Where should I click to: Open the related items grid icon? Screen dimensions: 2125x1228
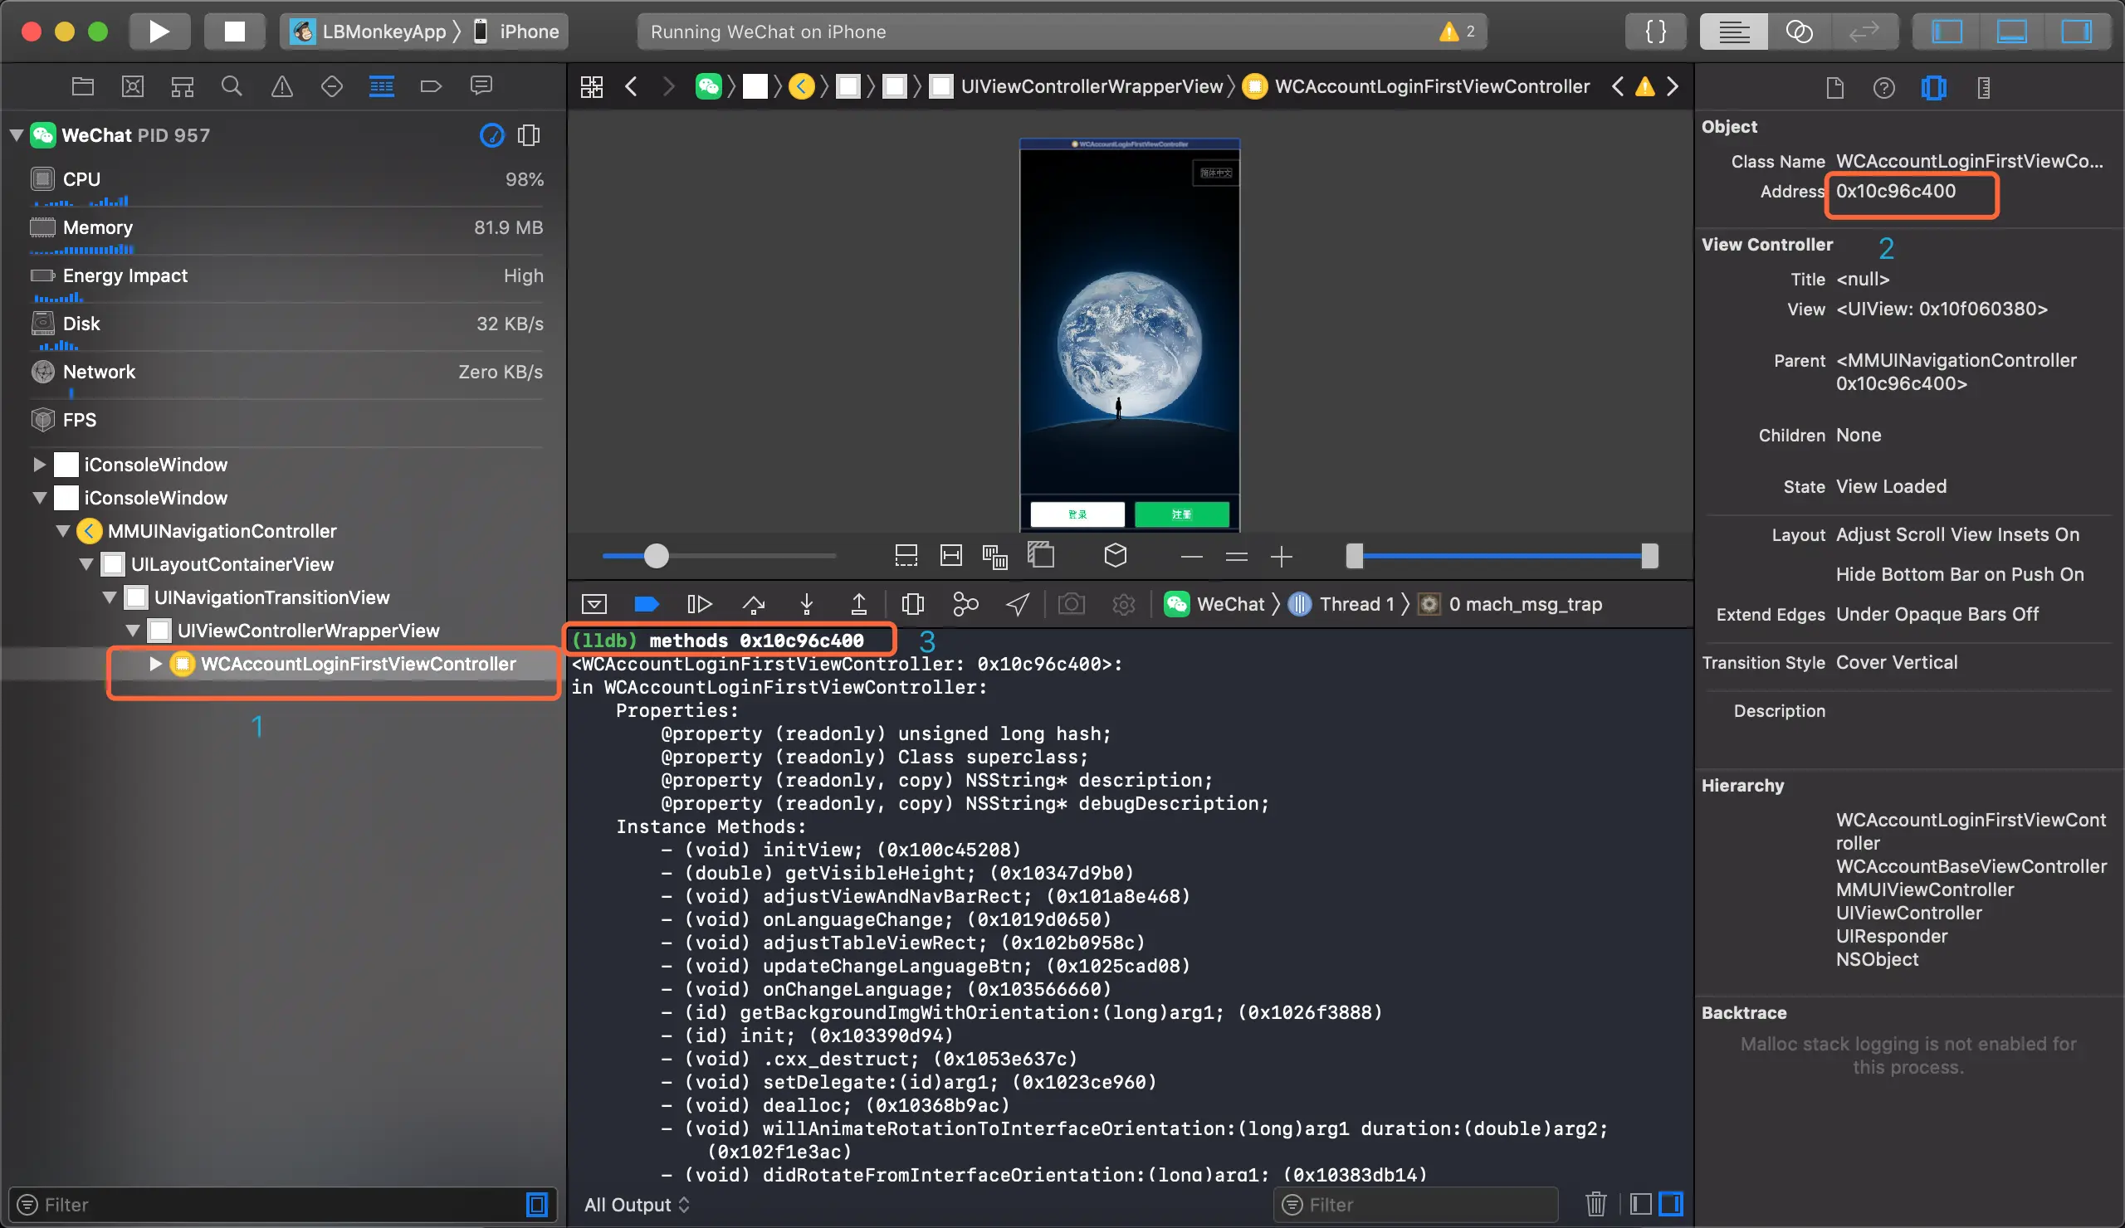(x=592, y=86)
